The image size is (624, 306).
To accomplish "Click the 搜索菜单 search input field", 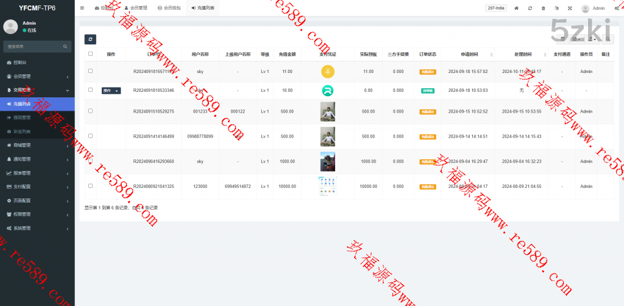I will click(x=34, y=46).
